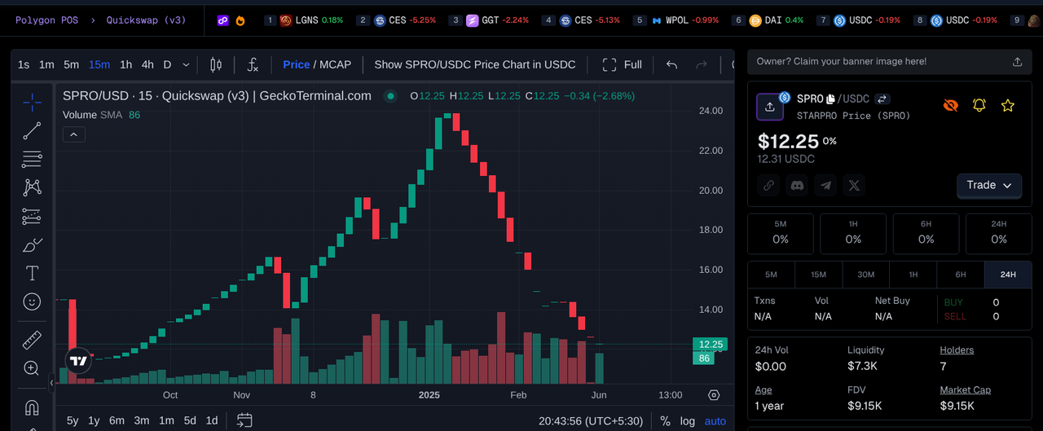Swap the SPRO/USDC pair order
This screenshot has height=431, width=1043.
[882, 99]
